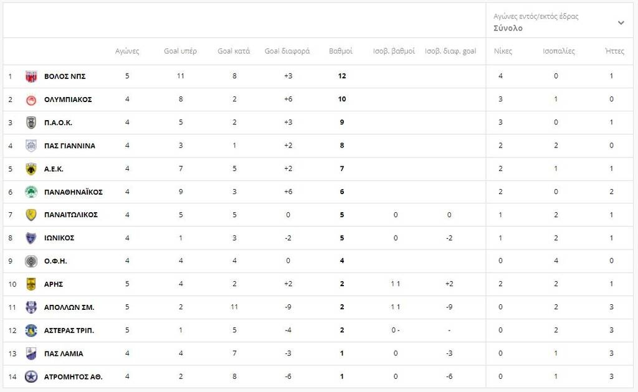Screen dimensions: 638x392
Task: Click the ΠΑΝΑΘΗΝΑΪΚΟΣ green clover logo
Action: [x=31, y=192]
